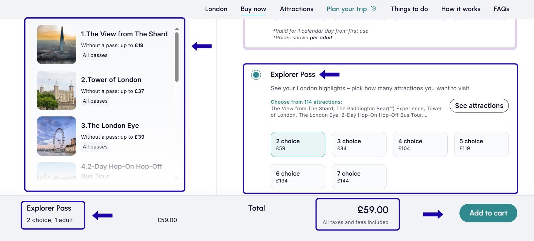Select the 6 choice £134 option

click(x=298, y=177)
